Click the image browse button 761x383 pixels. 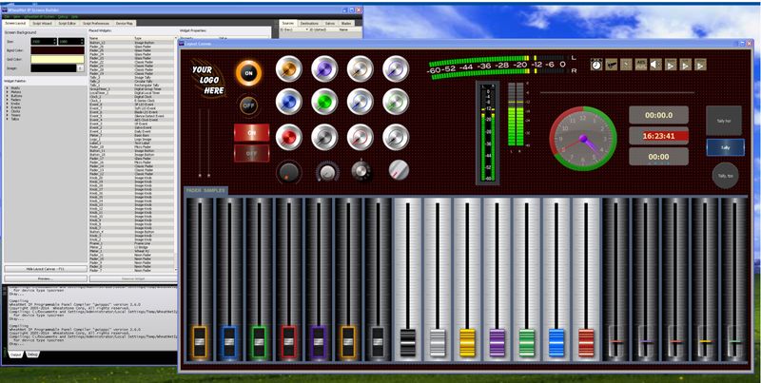click(81, 68)
